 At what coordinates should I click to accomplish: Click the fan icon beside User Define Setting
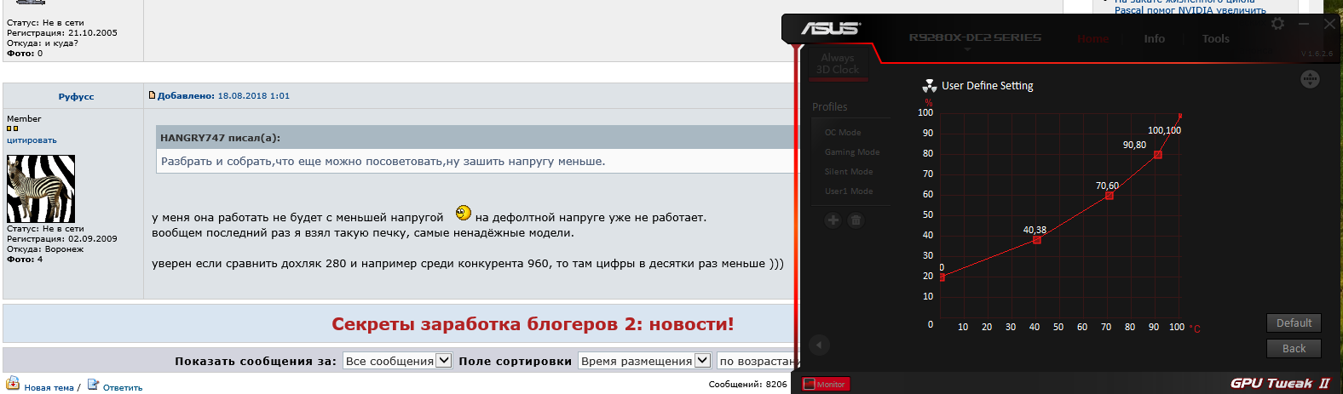click(929, 86)
